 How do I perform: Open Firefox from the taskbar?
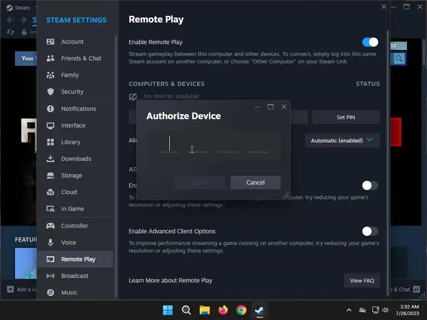[x=223, y=310]
